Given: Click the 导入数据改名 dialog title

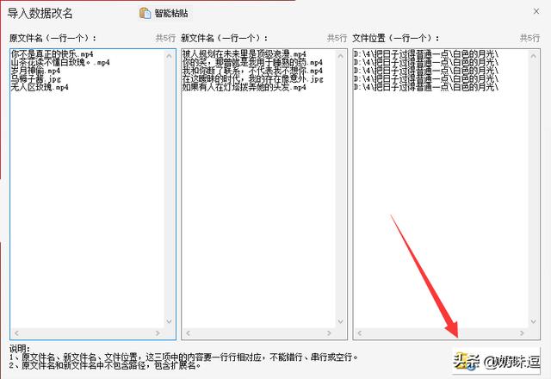Looking at the screenshot, I should tap(40, 14).
